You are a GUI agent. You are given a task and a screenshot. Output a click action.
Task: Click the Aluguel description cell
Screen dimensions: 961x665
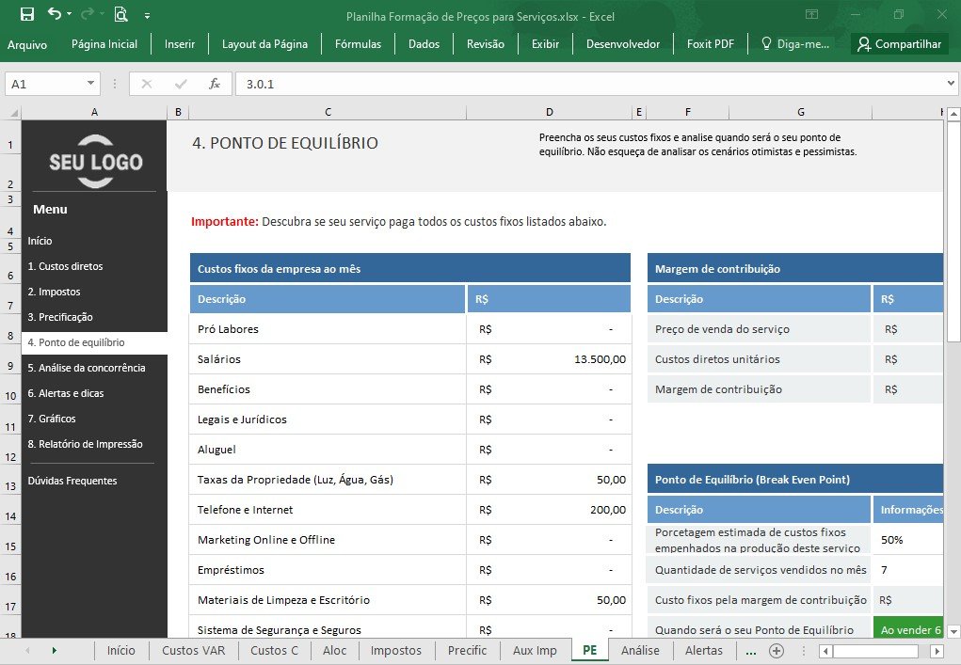(x=328, y=450)
